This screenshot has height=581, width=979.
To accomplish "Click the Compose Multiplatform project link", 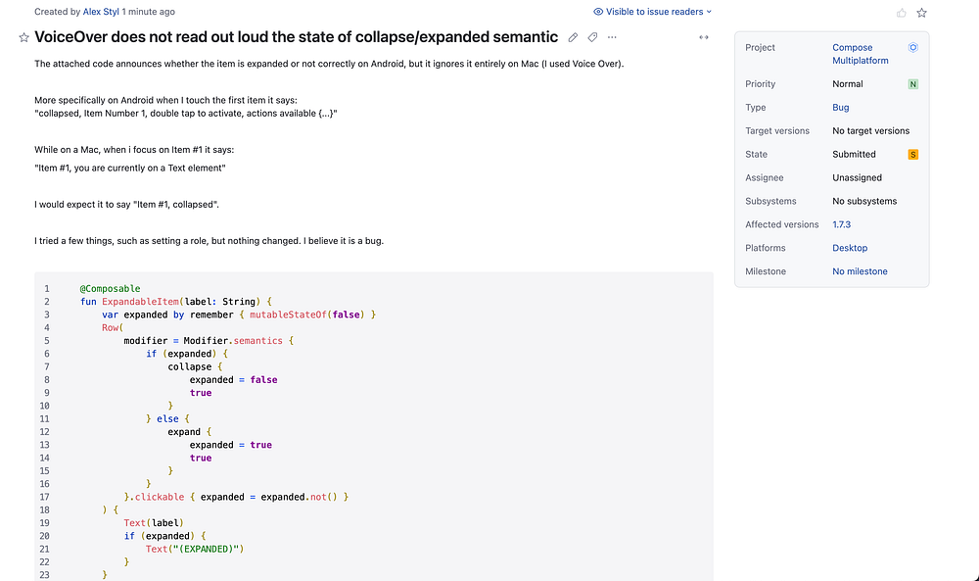I will (860, 54).
